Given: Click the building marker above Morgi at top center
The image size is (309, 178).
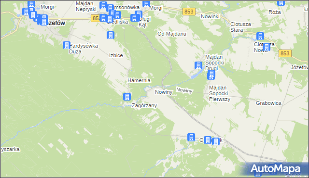Looking at the screenshot, I should tap(146, 3).
